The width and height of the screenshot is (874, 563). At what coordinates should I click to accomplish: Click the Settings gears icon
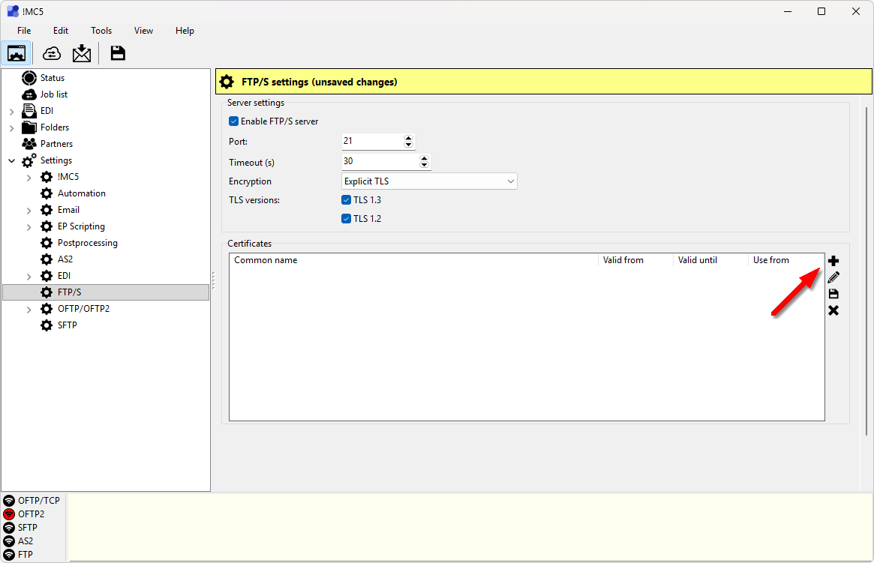[x=29, y=160]
